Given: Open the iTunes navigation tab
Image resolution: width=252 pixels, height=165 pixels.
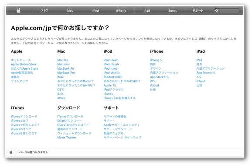Looking at the screenshot, I should coord(172,10).
